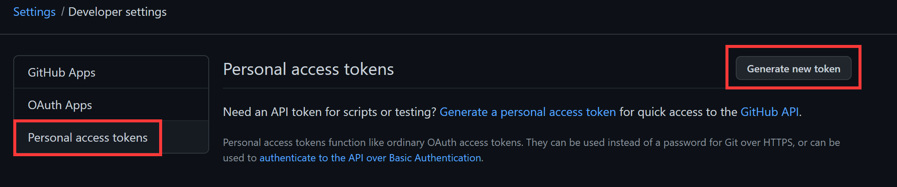Click the Settings breadcrumb link
This screenshot has height=187, width=897.
pos(34,12)
